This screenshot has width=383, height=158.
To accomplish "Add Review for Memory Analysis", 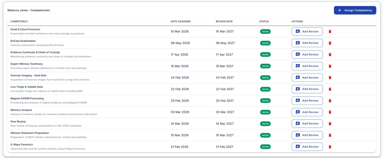I will [x=307, y=112].
